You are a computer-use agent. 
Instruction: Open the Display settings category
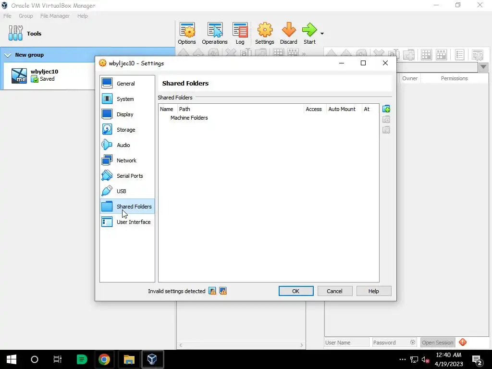[127, 114]
